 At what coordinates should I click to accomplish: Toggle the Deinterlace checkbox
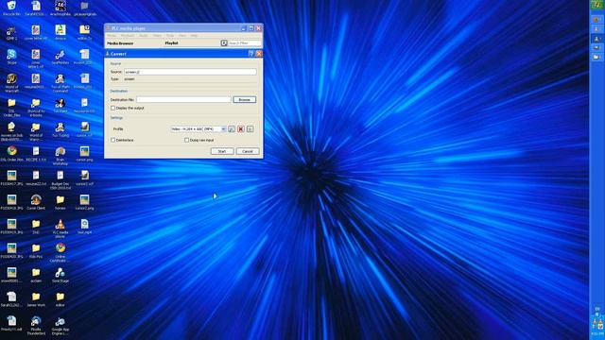pos(112,140)
